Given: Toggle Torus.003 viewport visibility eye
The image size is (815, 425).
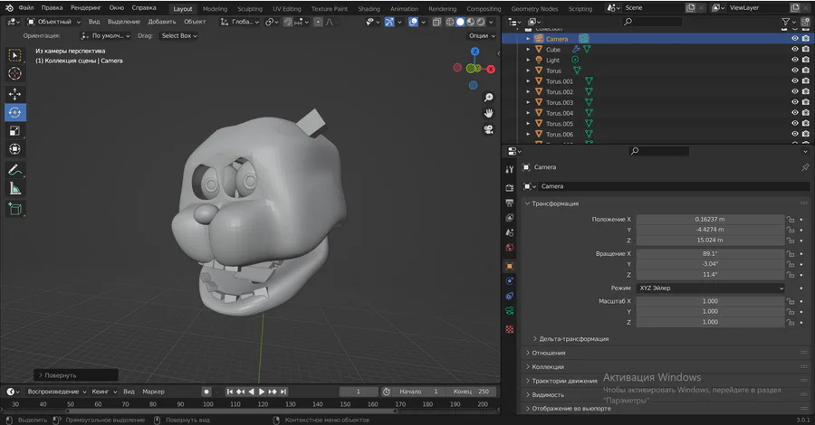Looking at the screenshot, I should point(795,102).
